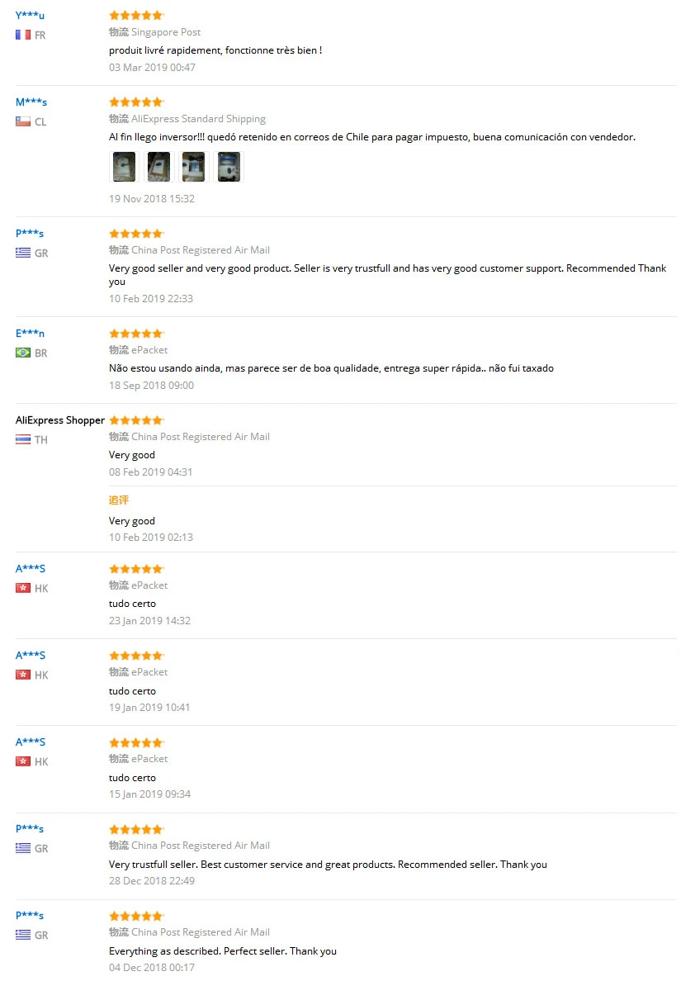This screenshot has height=981, width=695.
Task: Click the Brazil flag icon beside BR
Action: tap(23, 353)
